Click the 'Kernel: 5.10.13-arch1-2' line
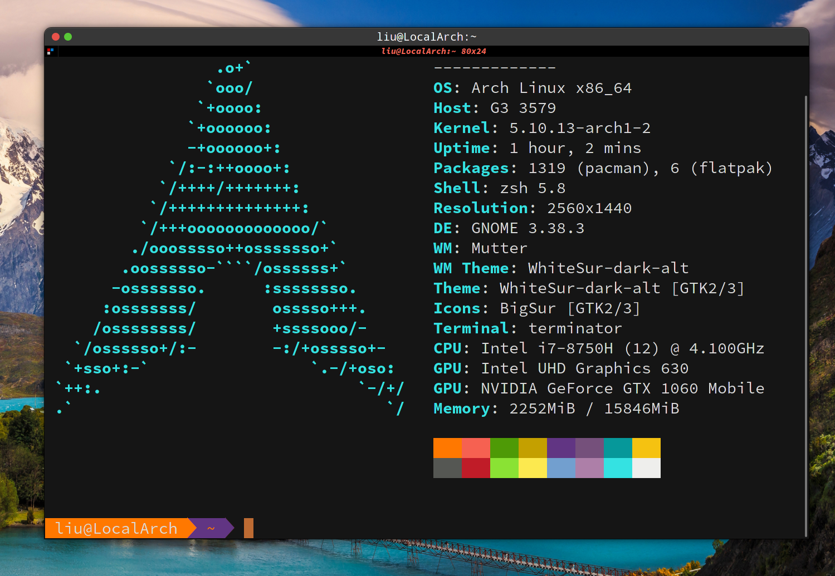This screenshot has width=835, height=576. (x=542, y=128)
